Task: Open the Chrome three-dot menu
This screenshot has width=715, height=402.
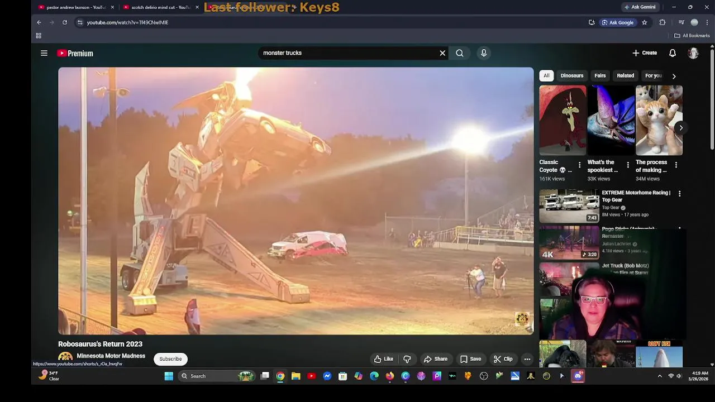Action: click(x=708, y=22)
